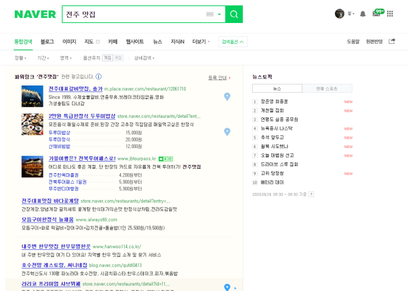Open 라리코 프리미엄 샤브뷔페 link
408x291 pixels.
click(x=51, y=284)
